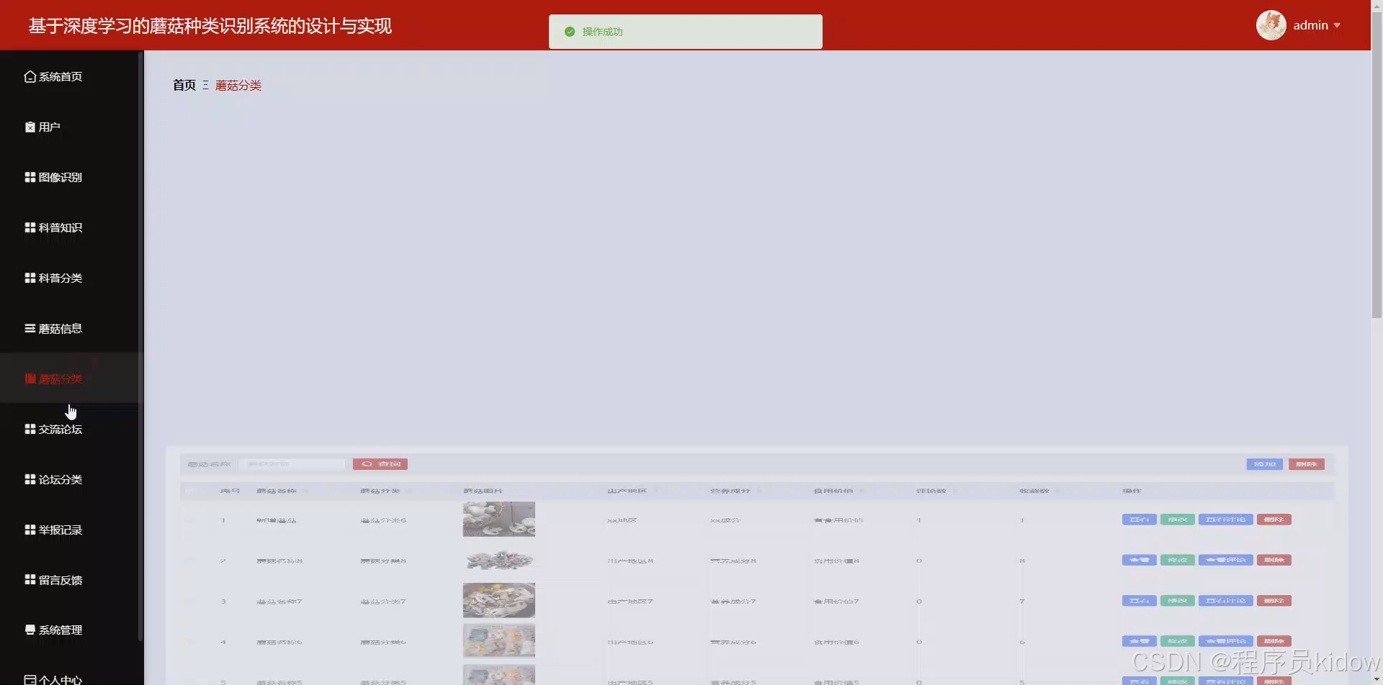This screenshot has width=1383, height=685.
Task: Click the sidebar vertical scrollbar
Action: tap(140, 345)
